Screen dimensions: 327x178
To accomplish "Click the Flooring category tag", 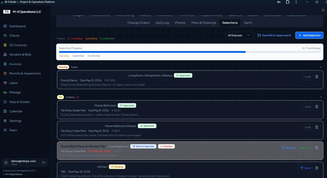I will coord(63,67).
